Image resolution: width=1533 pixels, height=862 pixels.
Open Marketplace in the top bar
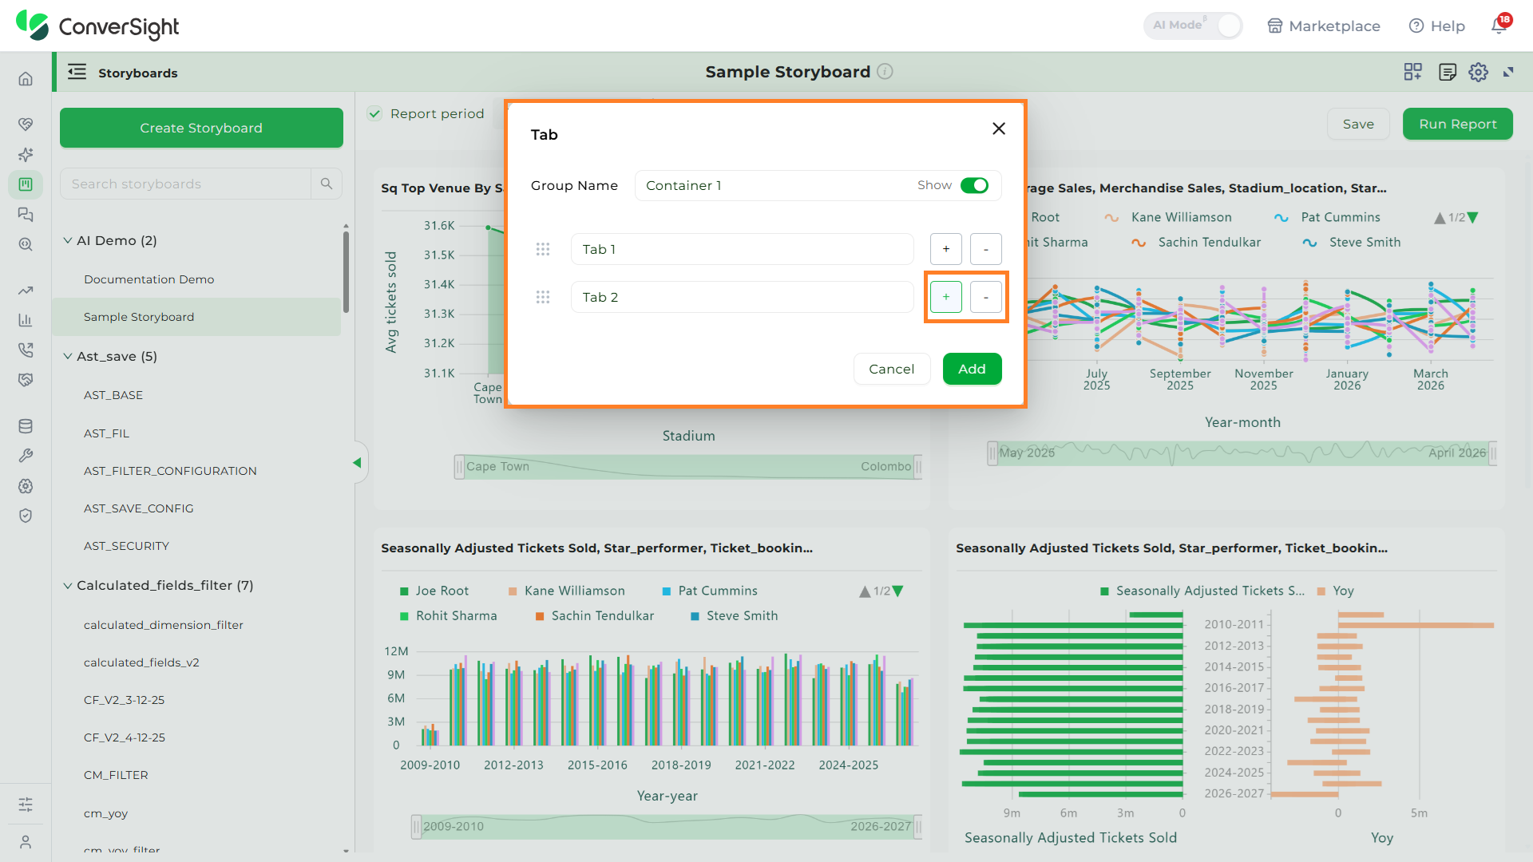[1324, 26]
